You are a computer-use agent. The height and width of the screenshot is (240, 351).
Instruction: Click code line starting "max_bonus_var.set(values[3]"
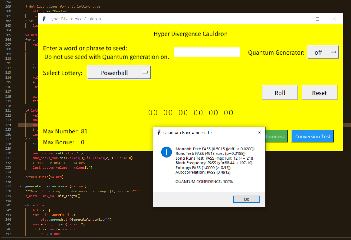tap(83, 158)
